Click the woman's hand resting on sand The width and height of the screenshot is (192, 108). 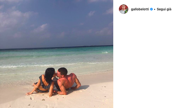click(x=29, y=93)
